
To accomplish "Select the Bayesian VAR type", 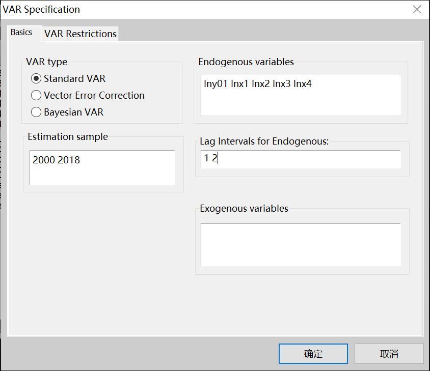I will [36, 112].
